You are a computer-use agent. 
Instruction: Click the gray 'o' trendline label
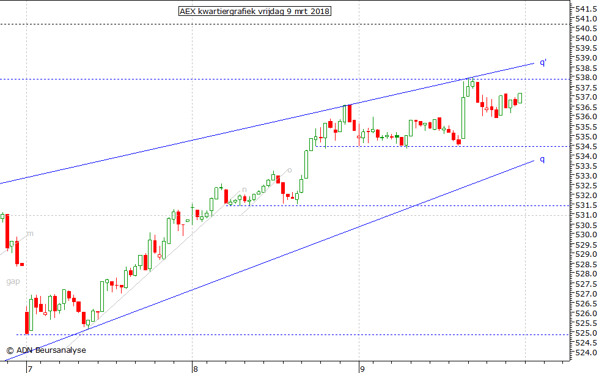290,170
